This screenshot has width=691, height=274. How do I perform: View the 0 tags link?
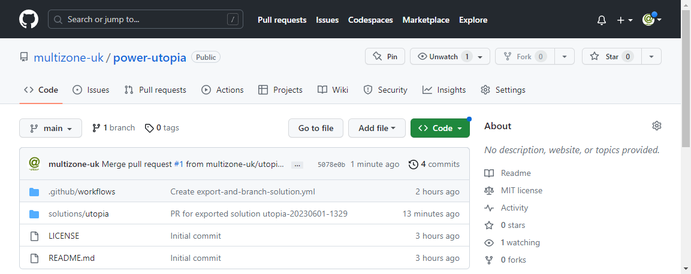tap(162, 128)
